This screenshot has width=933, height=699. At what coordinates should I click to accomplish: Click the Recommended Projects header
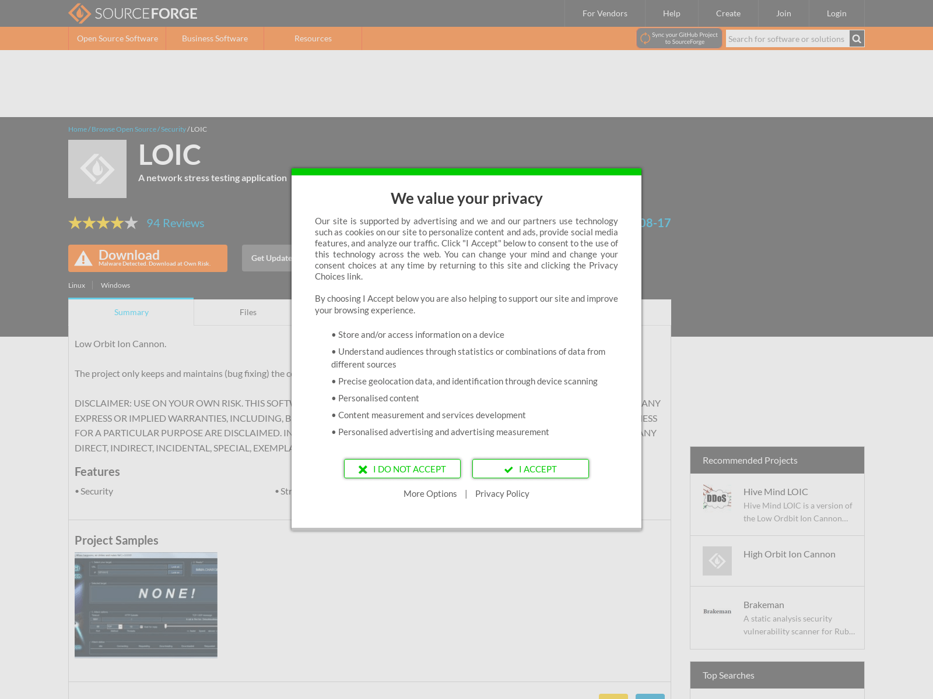pyautogui.click(x=777, y=460)
